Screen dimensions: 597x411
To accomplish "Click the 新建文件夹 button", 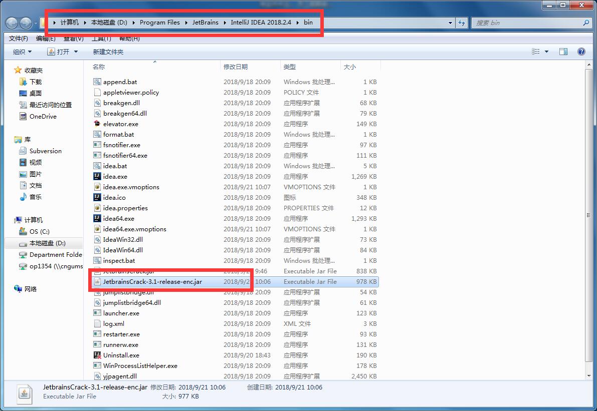I will tap(108, 52).
